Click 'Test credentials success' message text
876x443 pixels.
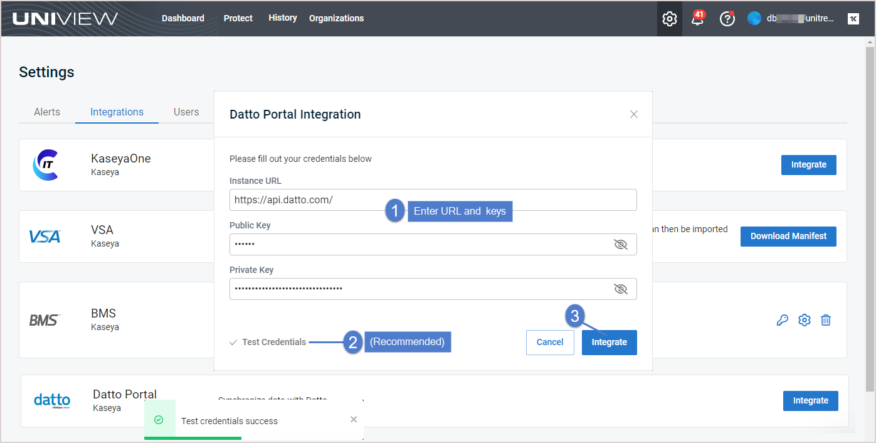coord(230,421)
